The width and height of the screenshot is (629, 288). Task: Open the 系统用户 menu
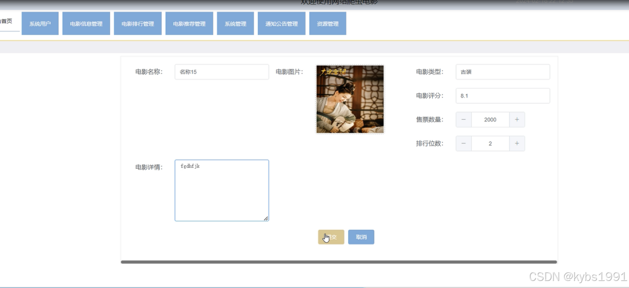coord(40,23)
